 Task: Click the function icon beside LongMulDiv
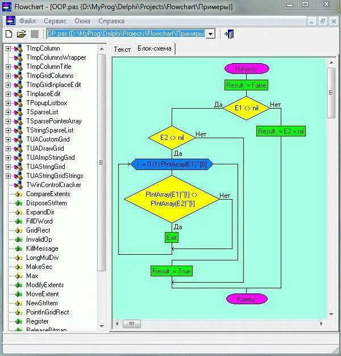19,258
